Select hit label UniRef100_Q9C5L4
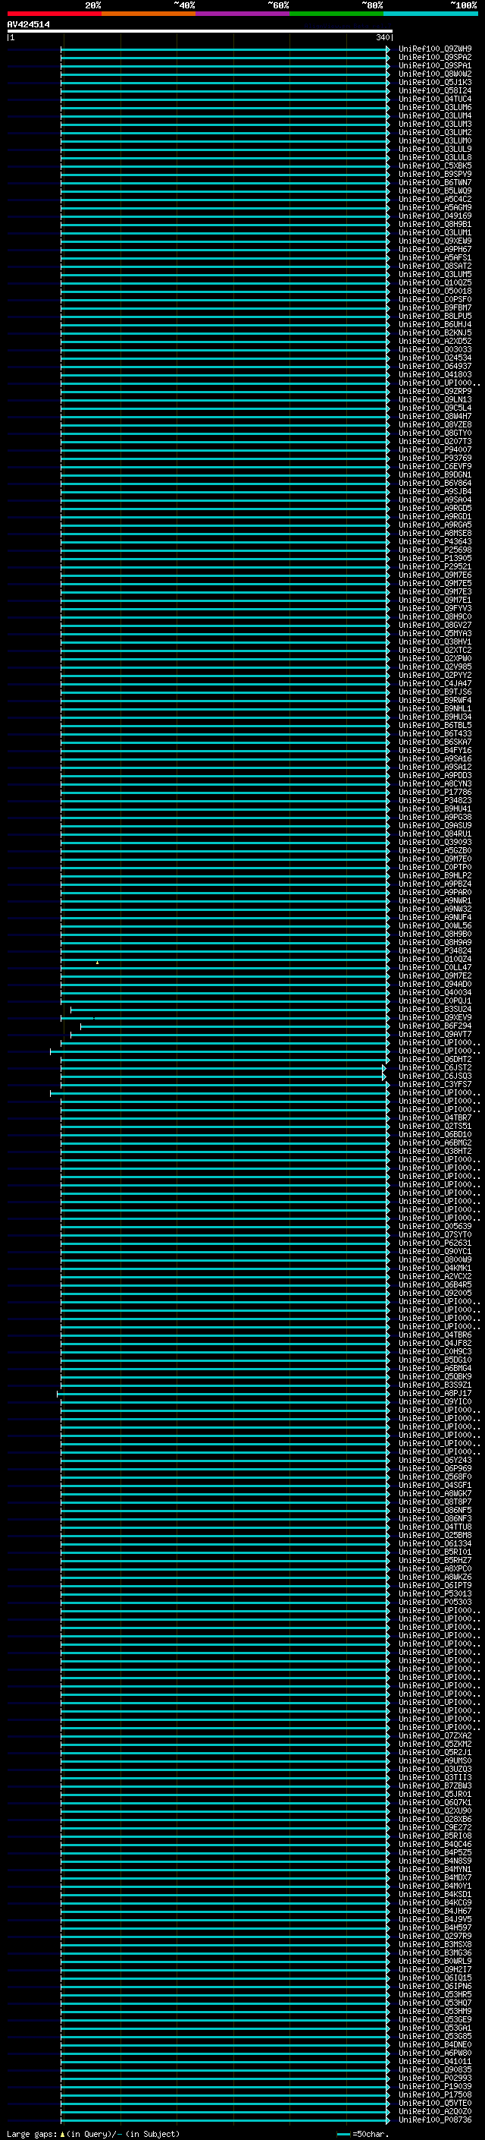 pyautogui.click(x=435, y=408)
